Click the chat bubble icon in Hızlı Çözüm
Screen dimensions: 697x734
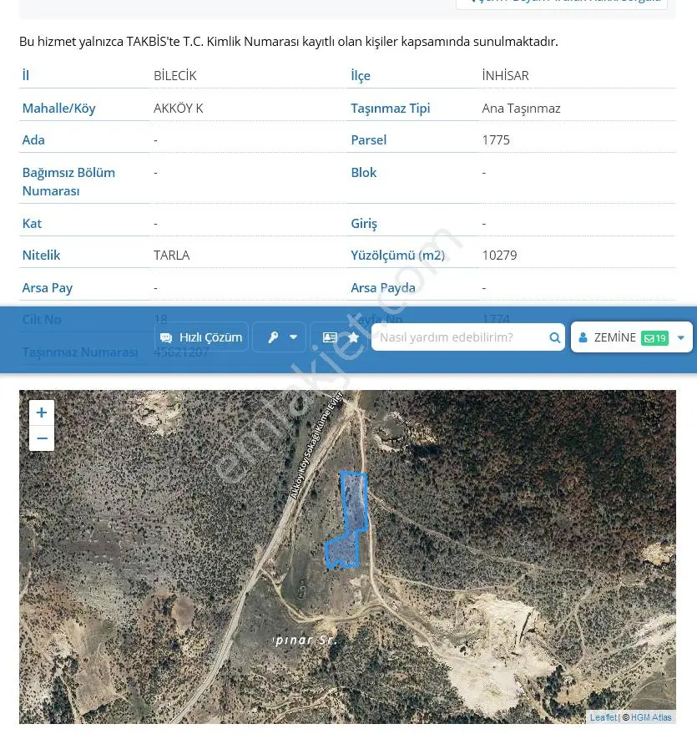pos(166,337)
